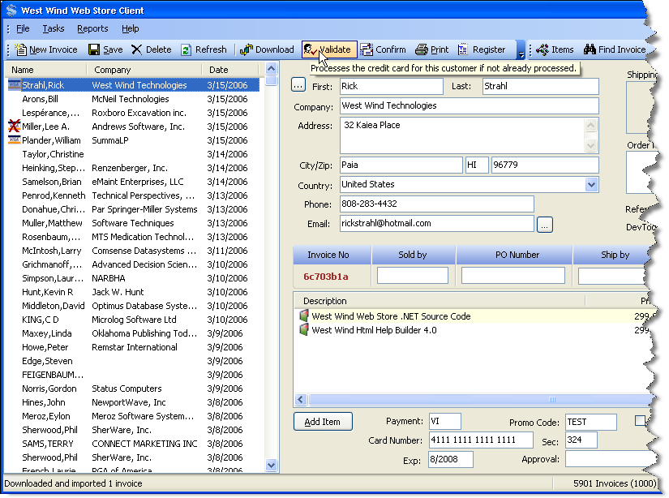
Task: Click the Promo Code field
Action: (591, 422)
